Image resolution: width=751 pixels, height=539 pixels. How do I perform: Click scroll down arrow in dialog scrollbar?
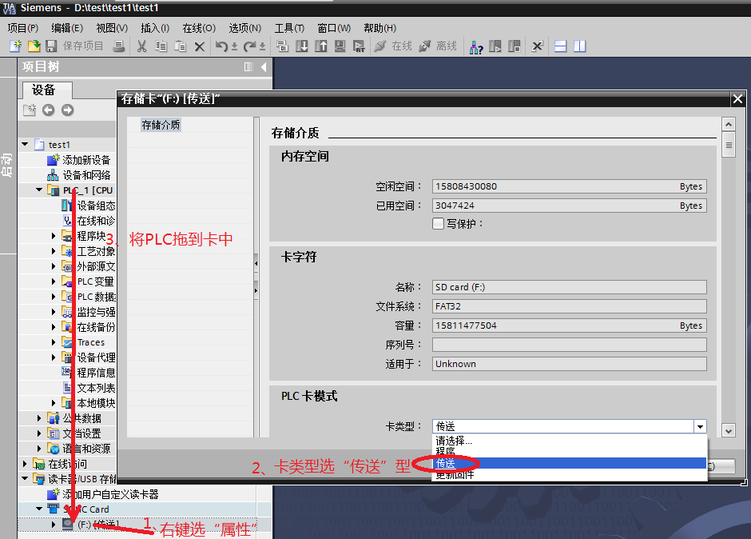(x=729, y=430)
